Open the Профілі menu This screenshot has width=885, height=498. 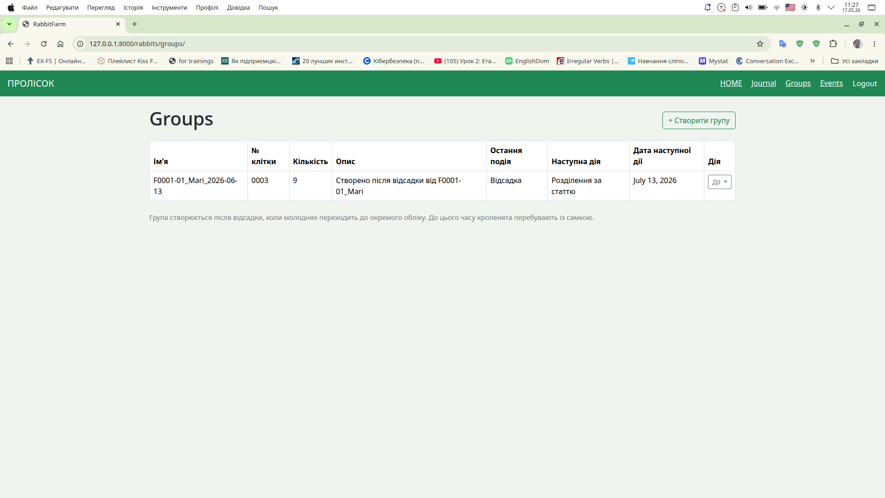click(207, 7)
